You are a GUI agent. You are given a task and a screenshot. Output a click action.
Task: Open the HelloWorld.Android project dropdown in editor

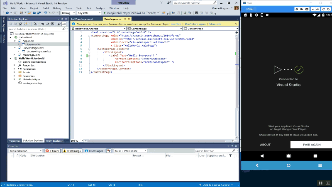pyautogui.click(x=98, y=29)
